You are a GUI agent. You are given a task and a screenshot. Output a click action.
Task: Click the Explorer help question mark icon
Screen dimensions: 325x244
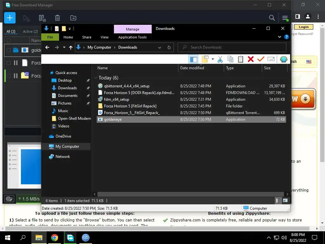[x=287, y=37]
